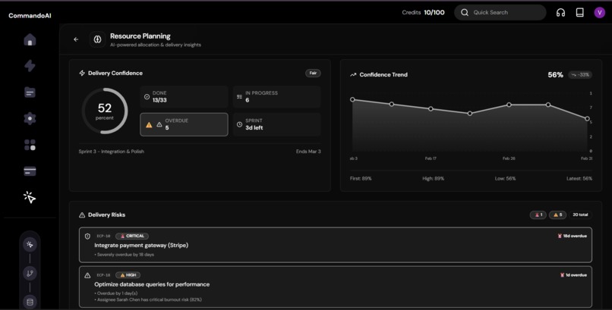Image resolution: width=612 pixels, height=310 pixels.
Task: Click the Delivery Risks warning triangle icon
Action: 82,215
